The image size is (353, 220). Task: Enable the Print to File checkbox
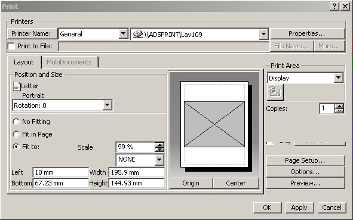[x=11, y=47]
